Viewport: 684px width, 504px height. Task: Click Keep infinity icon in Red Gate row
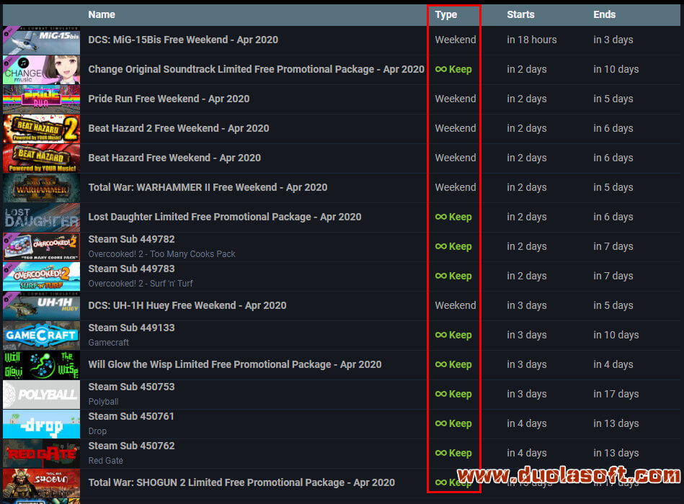point(440,453)
